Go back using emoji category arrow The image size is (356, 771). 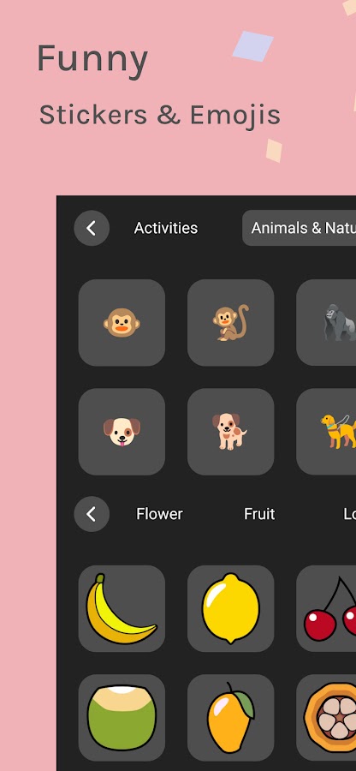coord(92,228)
